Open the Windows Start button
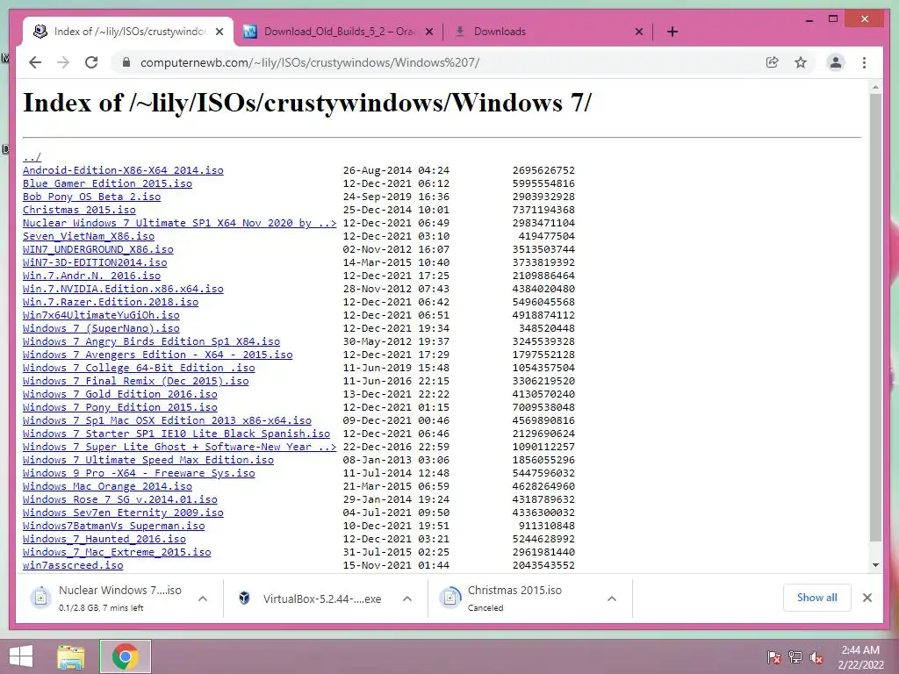Screen dimensions: 899x674 (21, 656)
